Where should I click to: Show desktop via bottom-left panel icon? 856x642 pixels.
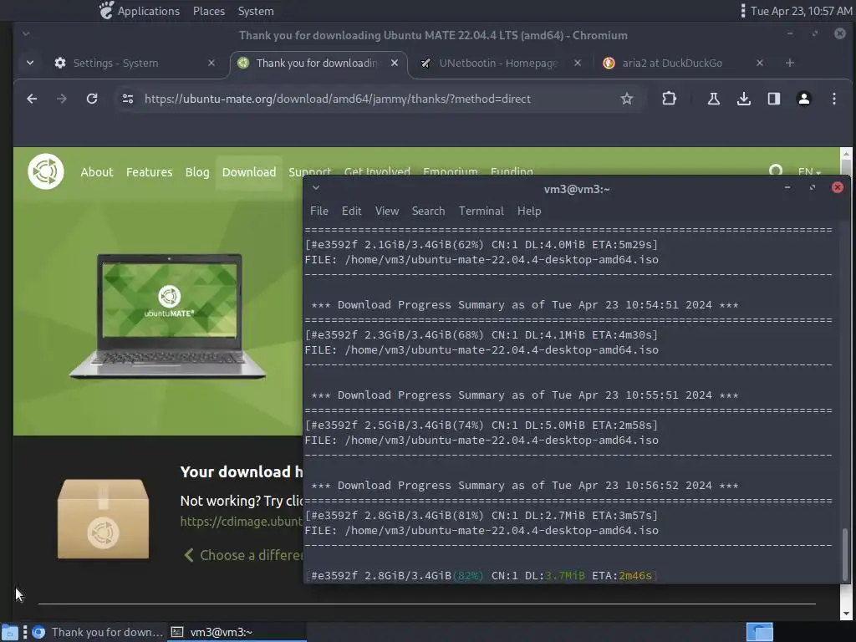(x=10, y=632)
